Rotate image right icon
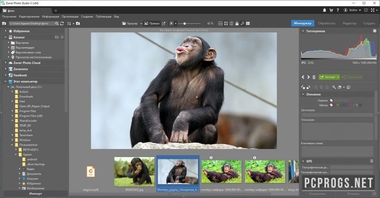Screen dimensions: 380x198 tap(308, 87)
